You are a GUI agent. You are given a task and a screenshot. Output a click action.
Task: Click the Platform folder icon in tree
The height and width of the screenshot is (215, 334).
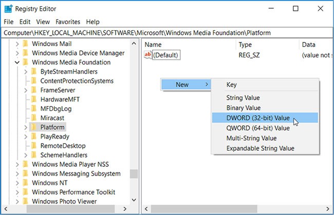[34, 127]
